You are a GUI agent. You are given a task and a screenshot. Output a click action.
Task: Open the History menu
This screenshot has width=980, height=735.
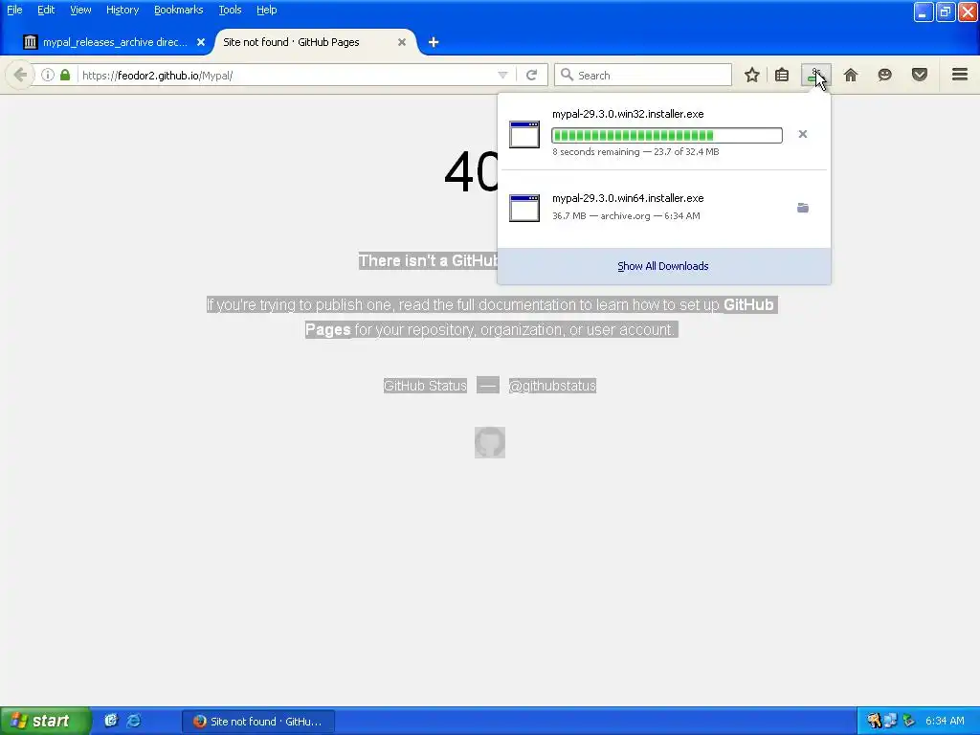pos(122,10)
